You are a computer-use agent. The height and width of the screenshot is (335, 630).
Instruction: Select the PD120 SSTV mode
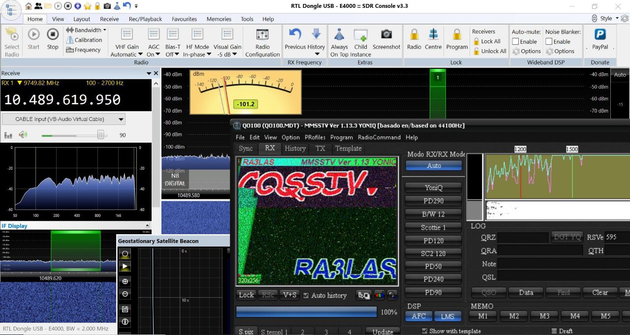(434, 241)
